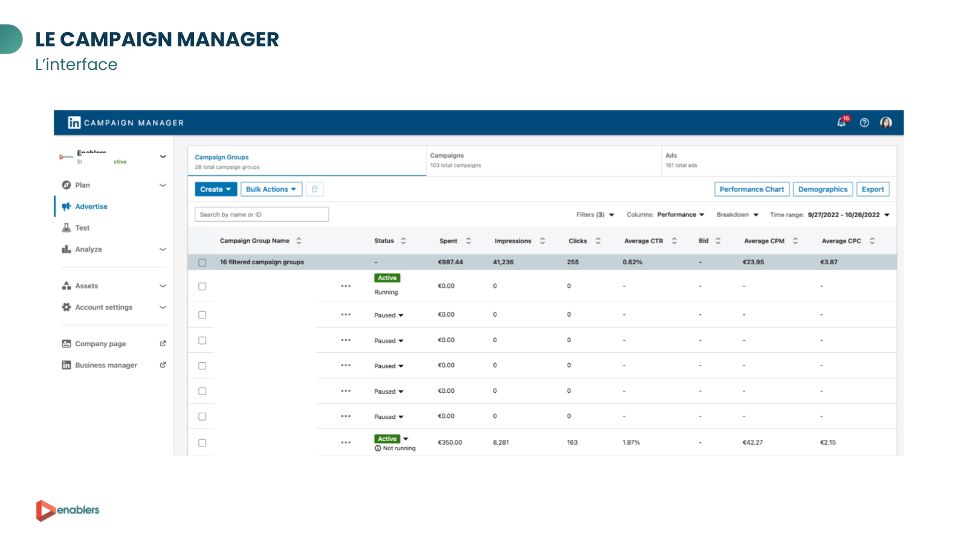Sort by Spent column arrows
This screenshot has height=543, width=967.
coord(468,241)
